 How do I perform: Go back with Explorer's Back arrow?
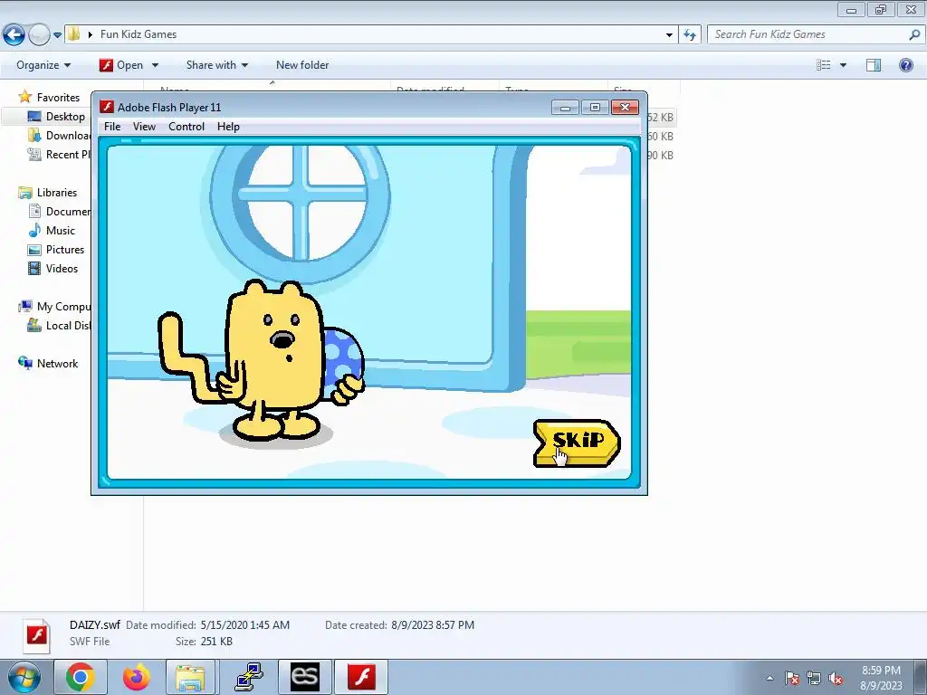(x=14, y=34)
